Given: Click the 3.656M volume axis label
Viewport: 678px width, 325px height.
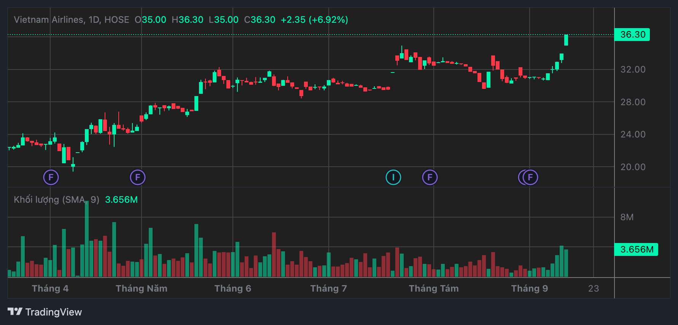Looking at the screenshot, I should (637, 249).
